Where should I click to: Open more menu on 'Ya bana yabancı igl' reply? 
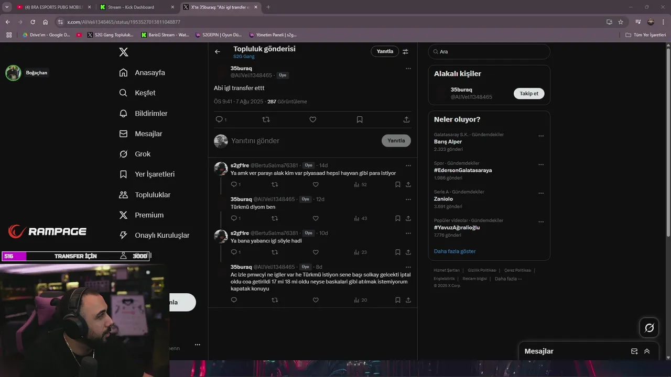(408, 233)
